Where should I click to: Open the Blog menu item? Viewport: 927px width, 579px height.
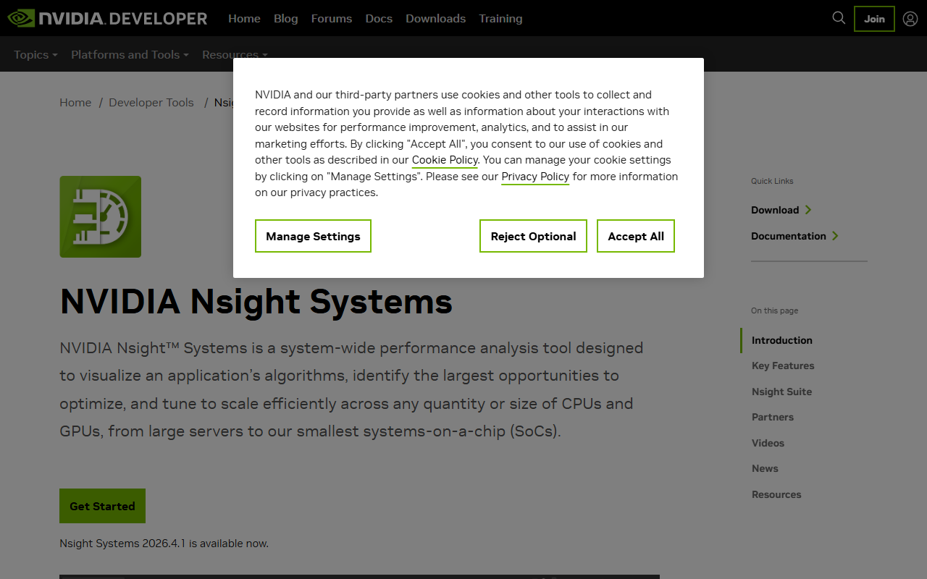(286, 19)
